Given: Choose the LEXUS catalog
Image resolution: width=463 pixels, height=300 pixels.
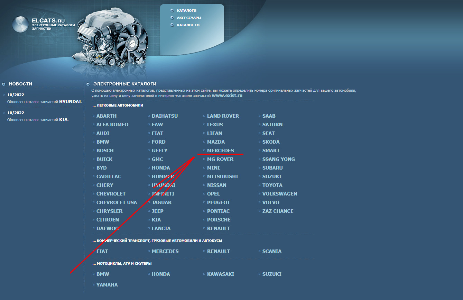Looking at the screenshot, I should tap(215, 125).
